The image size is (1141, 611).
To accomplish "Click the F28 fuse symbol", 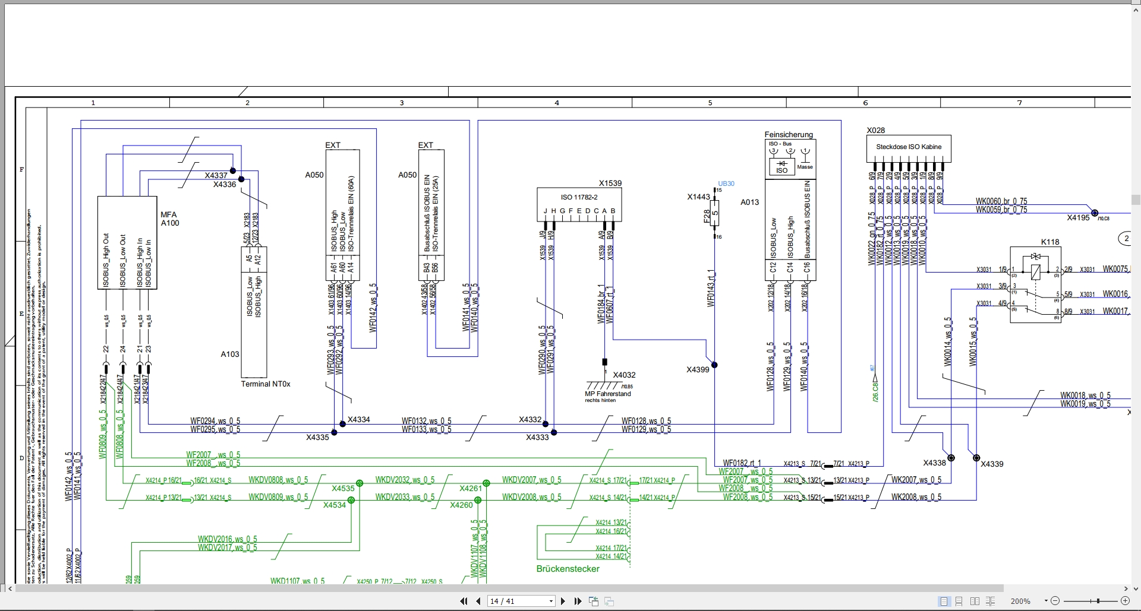I will pyautogui.click(x=715, y=213).
